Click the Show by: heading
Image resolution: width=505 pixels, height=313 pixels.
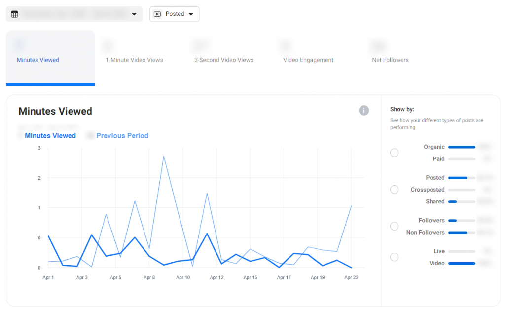402,109
